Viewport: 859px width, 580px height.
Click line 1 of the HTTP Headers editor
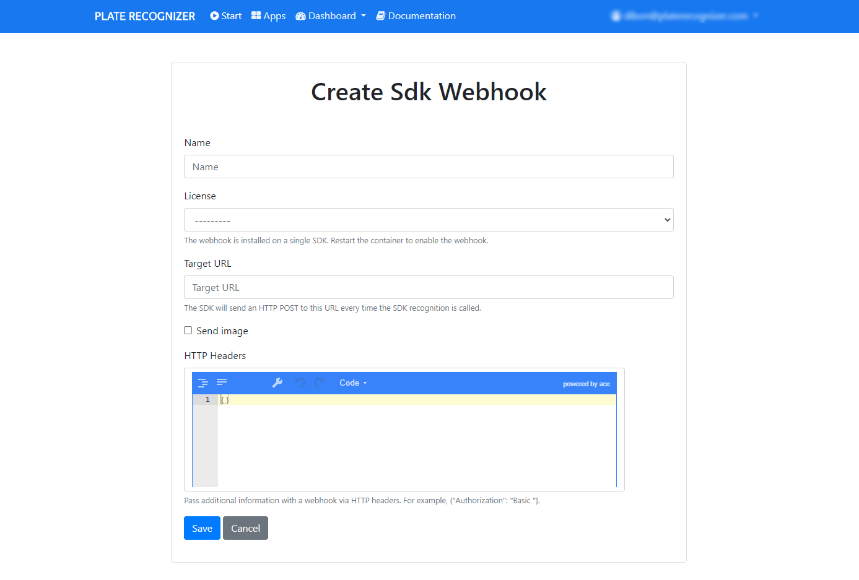(x=415, y=400)
